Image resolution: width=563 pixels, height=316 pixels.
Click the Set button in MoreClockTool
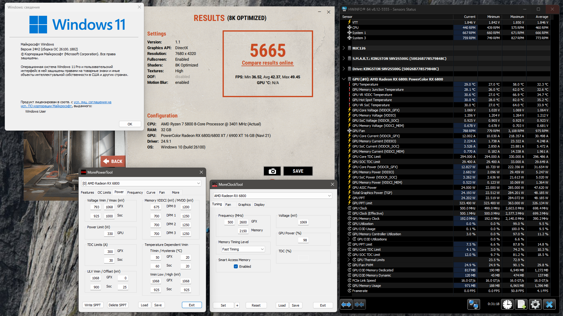(x=223, y=305)
